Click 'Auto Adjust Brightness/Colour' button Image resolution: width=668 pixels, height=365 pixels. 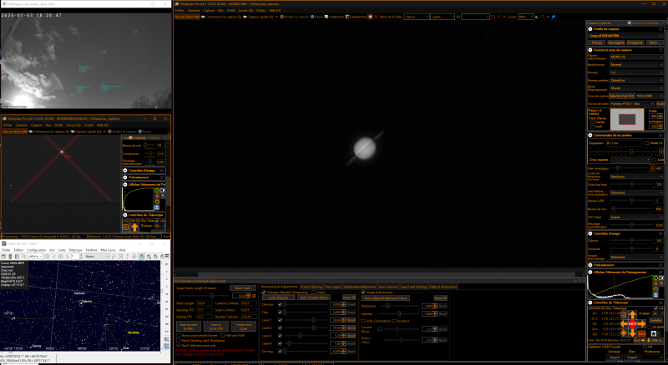[386, 298]
